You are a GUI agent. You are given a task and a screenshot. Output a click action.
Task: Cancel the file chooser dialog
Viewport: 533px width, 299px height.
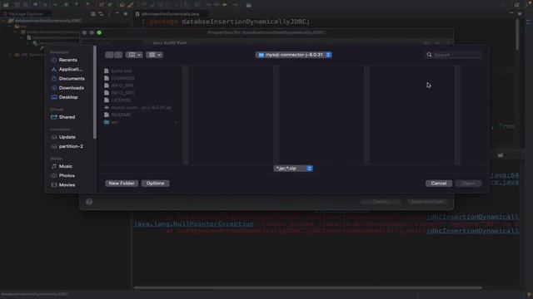point(439,184)
